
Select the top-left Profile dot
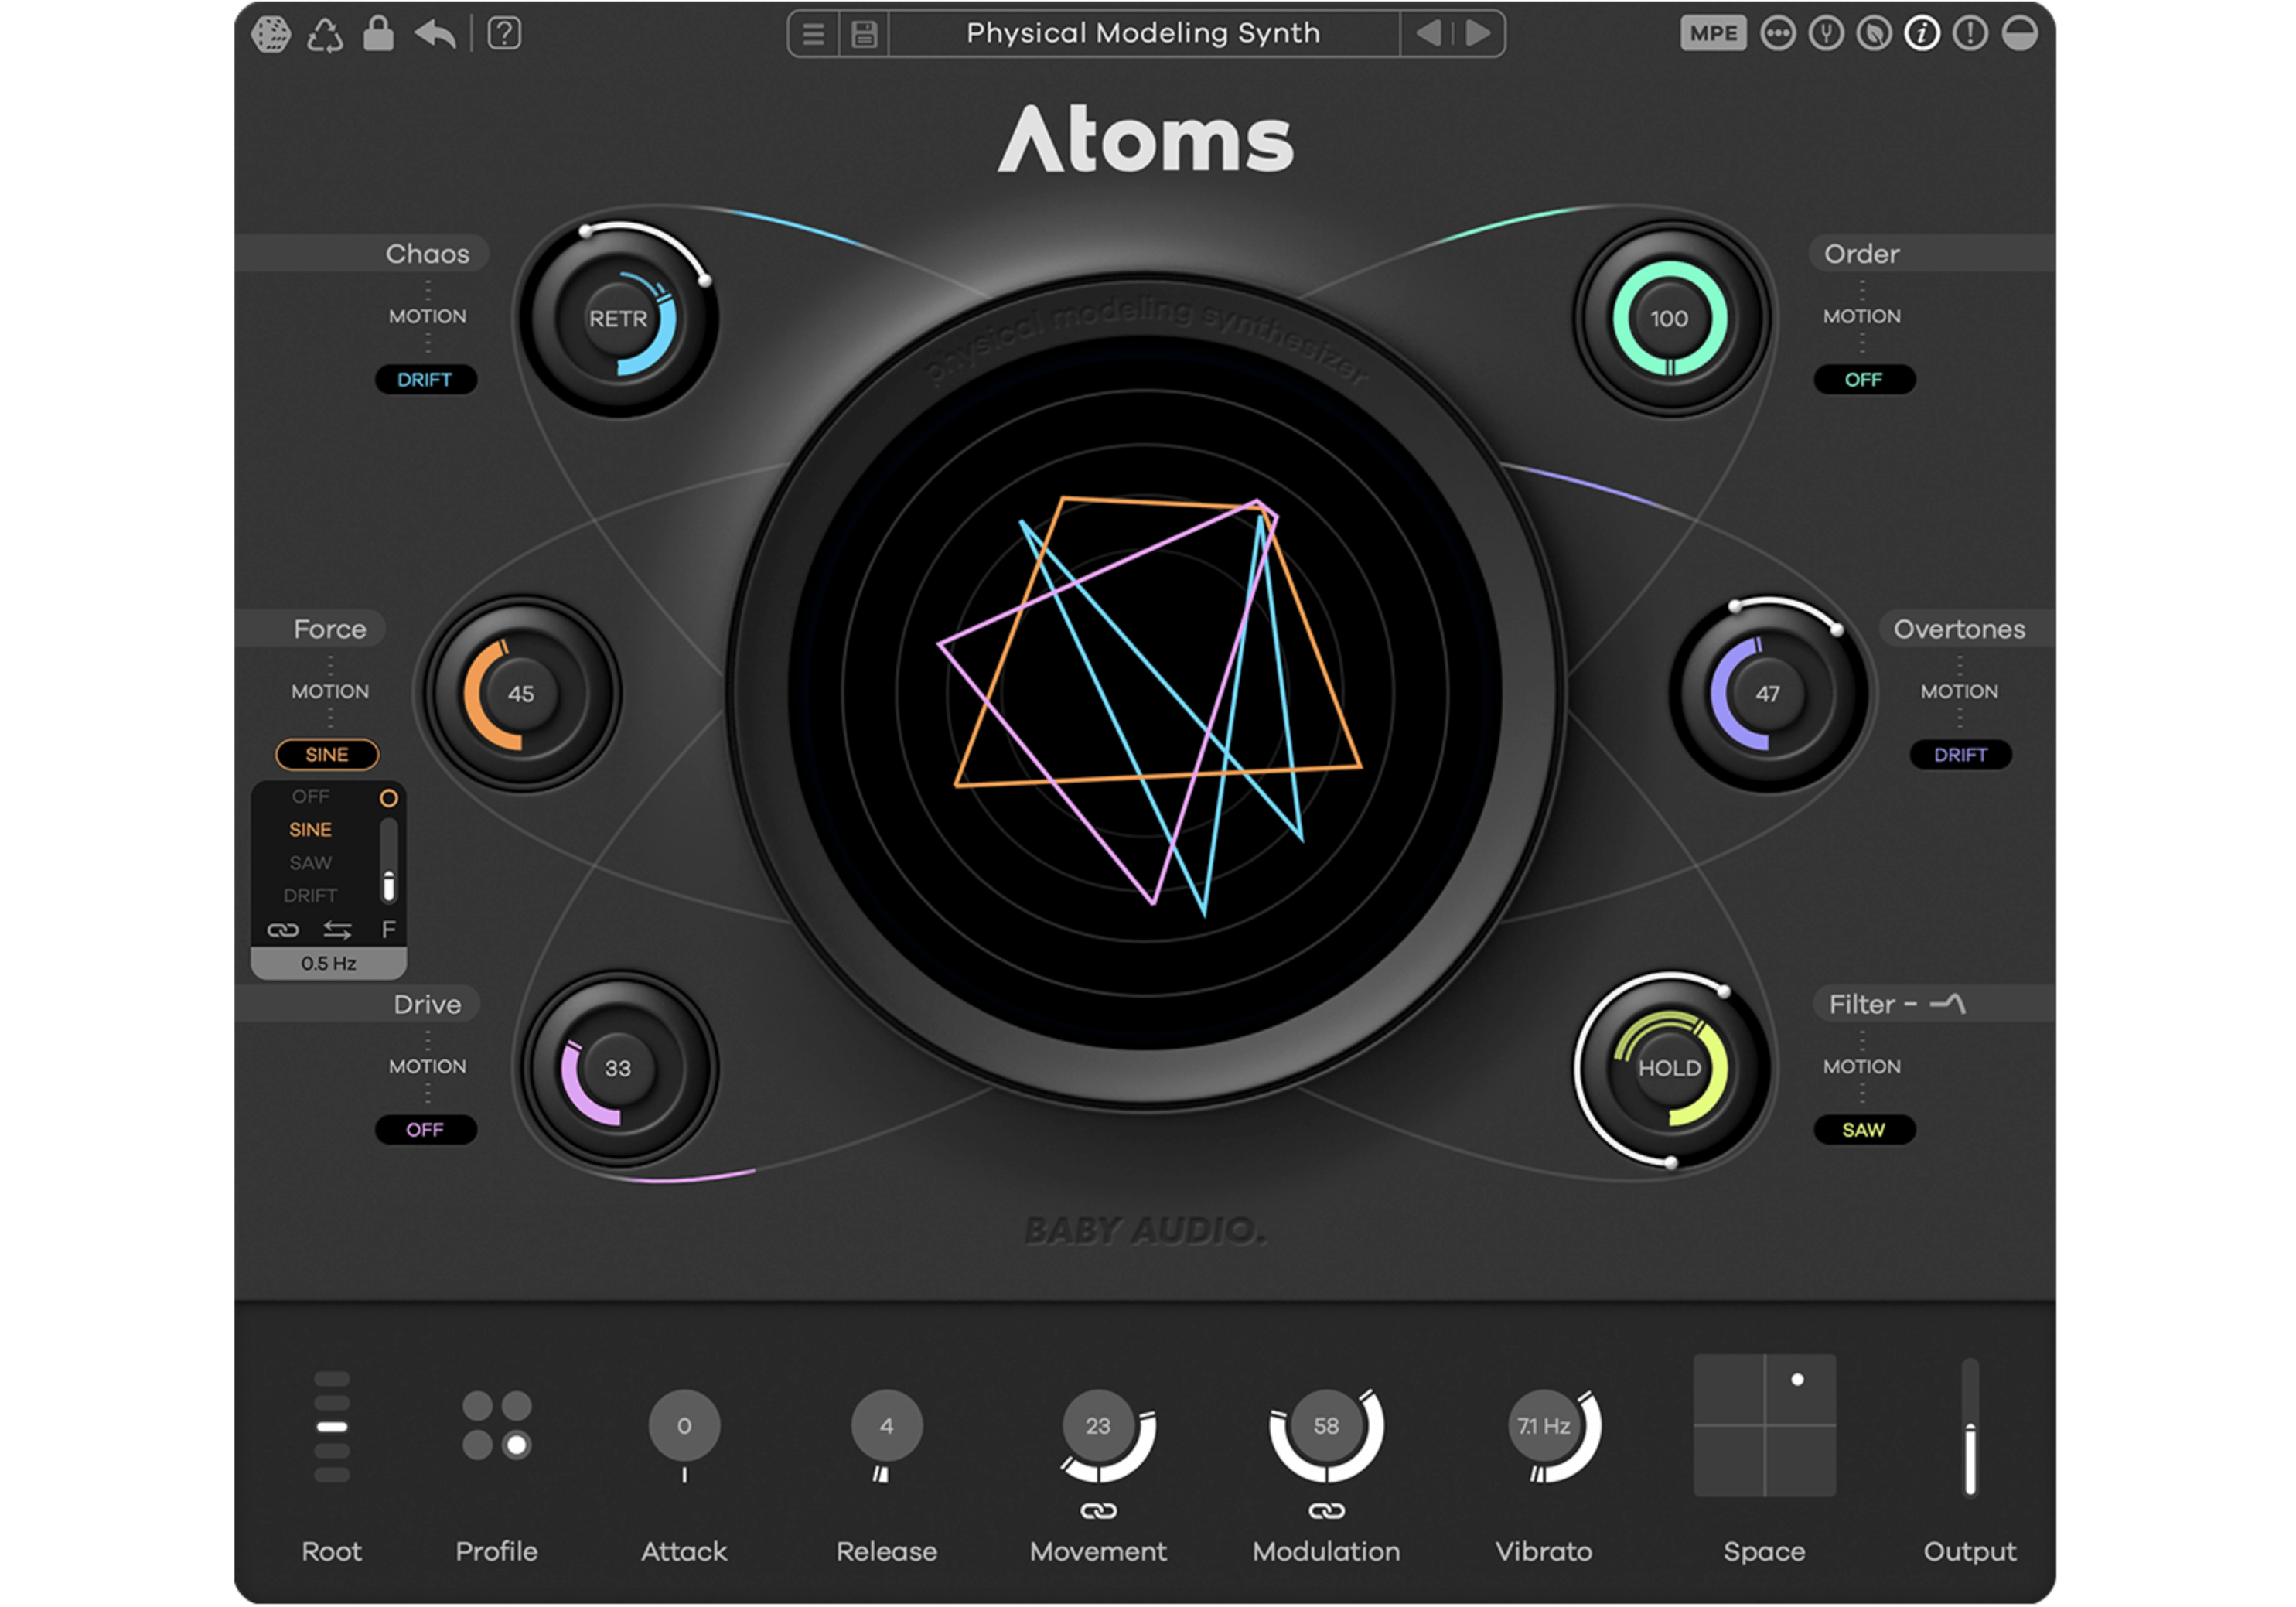[x=478, y=1407]
